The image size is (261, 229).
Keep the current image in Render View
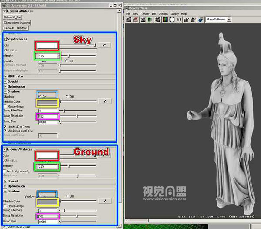(186, 20)
